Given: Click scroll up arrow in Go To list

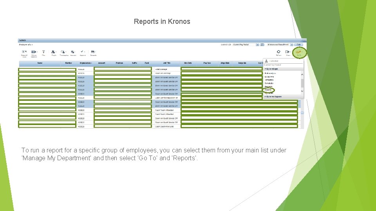Looking at the screenshot, I should (x=302, y=75).
